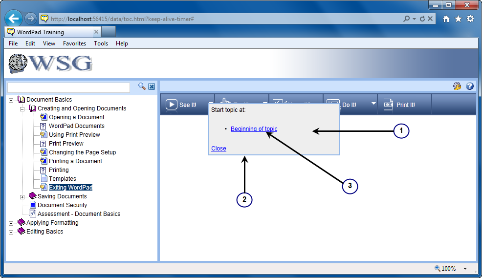Click the Close link in popup
The width and height of the screenshot is (482, 278).
(219, 149)
